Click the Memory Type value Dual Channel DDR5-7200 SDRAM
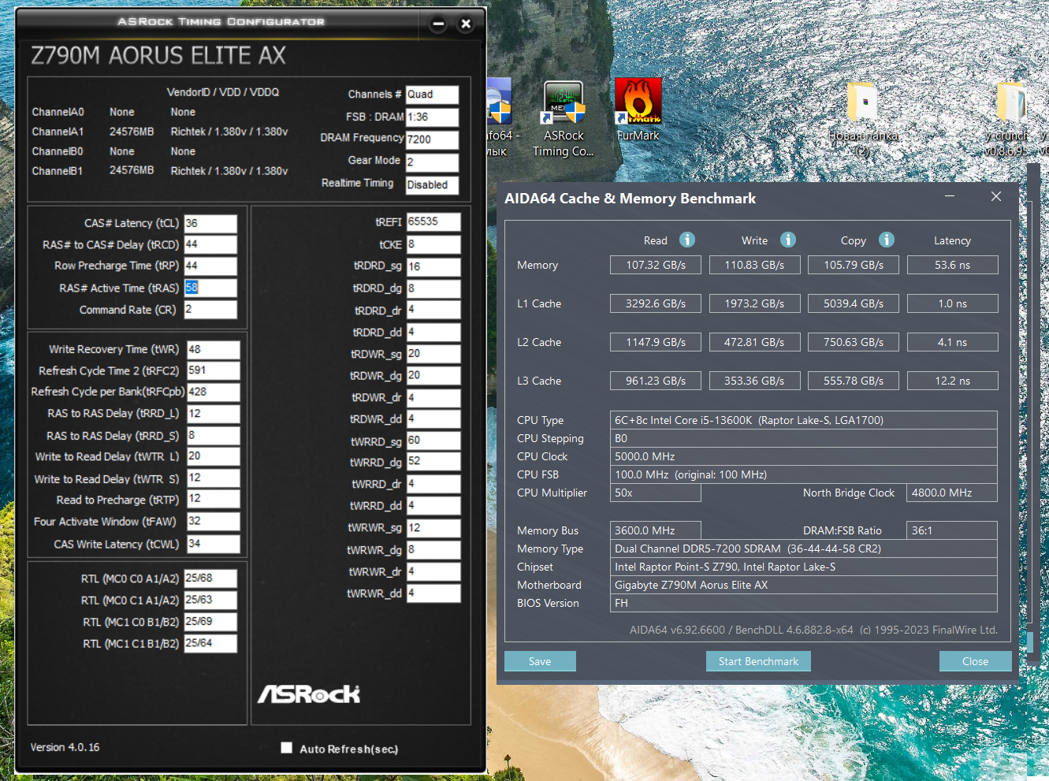This screenshot has width=1049, height=781. [804, 549]
